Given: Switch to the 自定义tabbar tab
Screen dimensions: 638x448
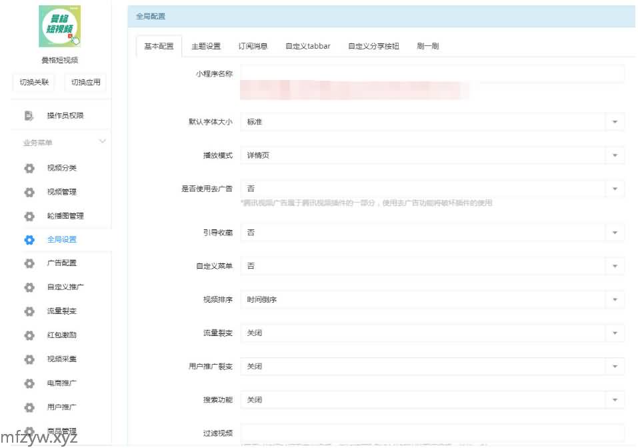Looking at the screenshot, I should [x=307, y=47].
